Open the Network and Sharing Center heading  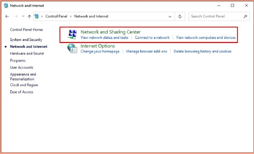[x=111, y=32]
